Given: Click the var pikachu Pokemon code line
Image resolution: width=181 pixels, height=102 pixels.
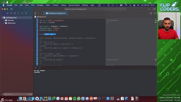Looking at the screenshot, I should [54, 26].
